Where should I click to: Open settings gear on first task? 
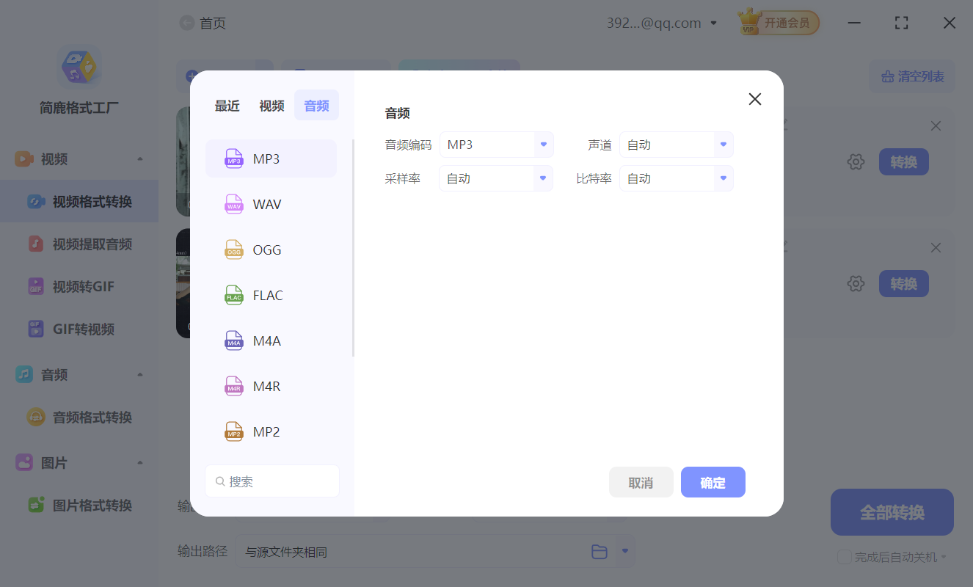tap(856, 161)
